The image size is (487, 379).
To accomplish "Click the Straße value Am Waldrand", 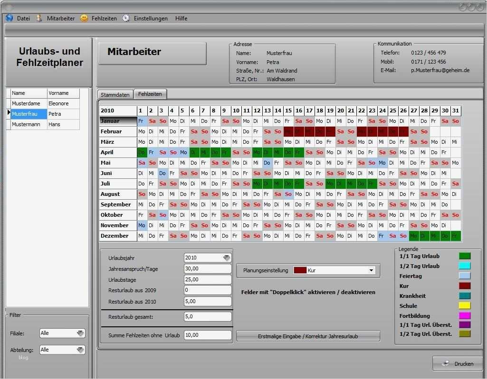I will pyautogui.click(x=282, y=71).
